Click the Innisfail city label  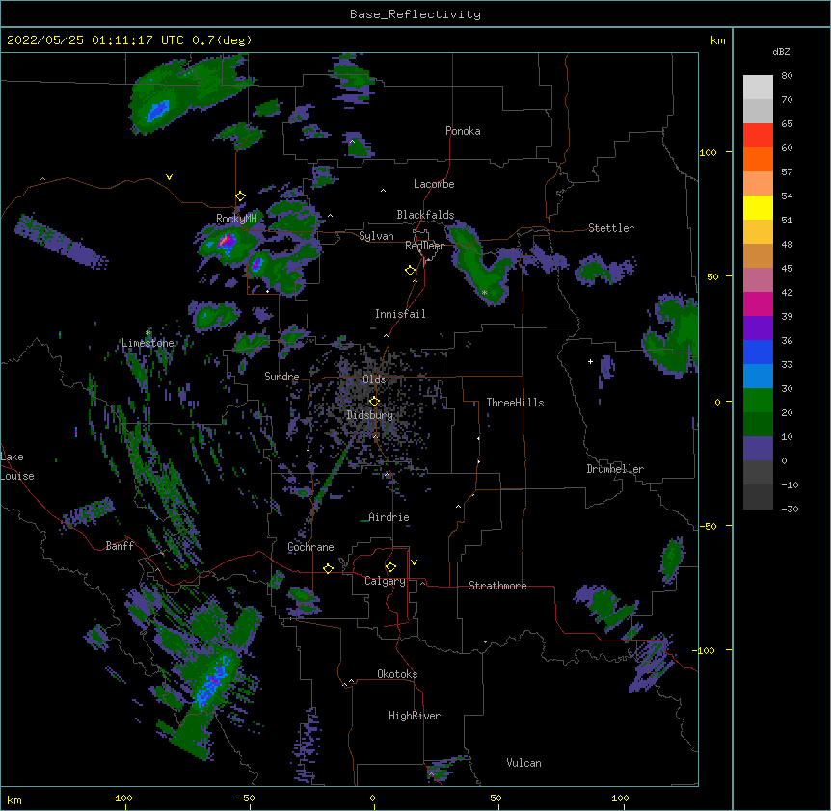pos(400,314)
